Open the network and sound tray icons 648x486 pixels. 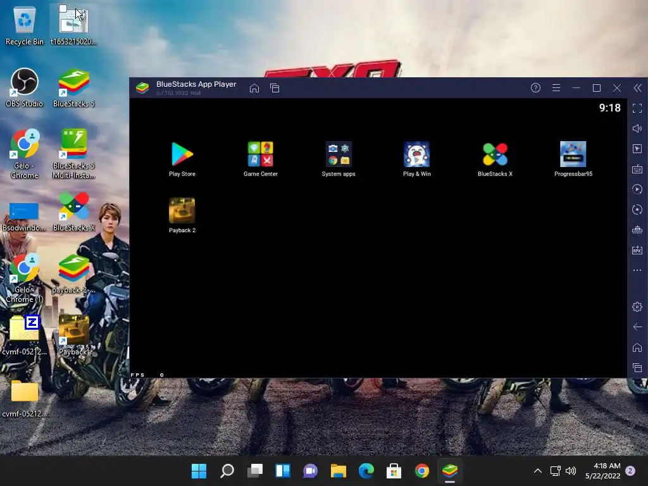(x=563, y=471)
